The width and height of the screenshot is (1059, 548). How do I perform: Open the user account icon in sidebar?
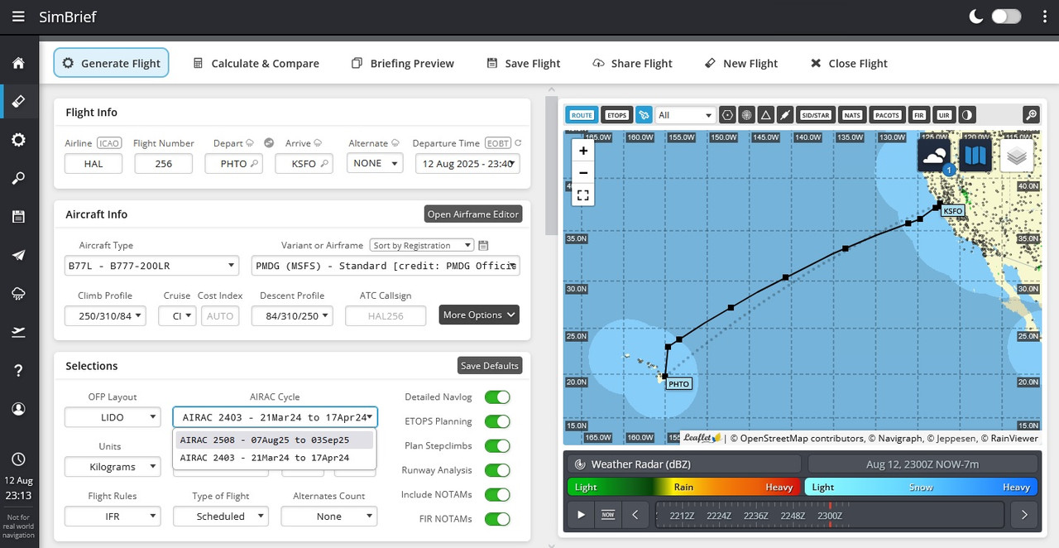click(18, 409)
